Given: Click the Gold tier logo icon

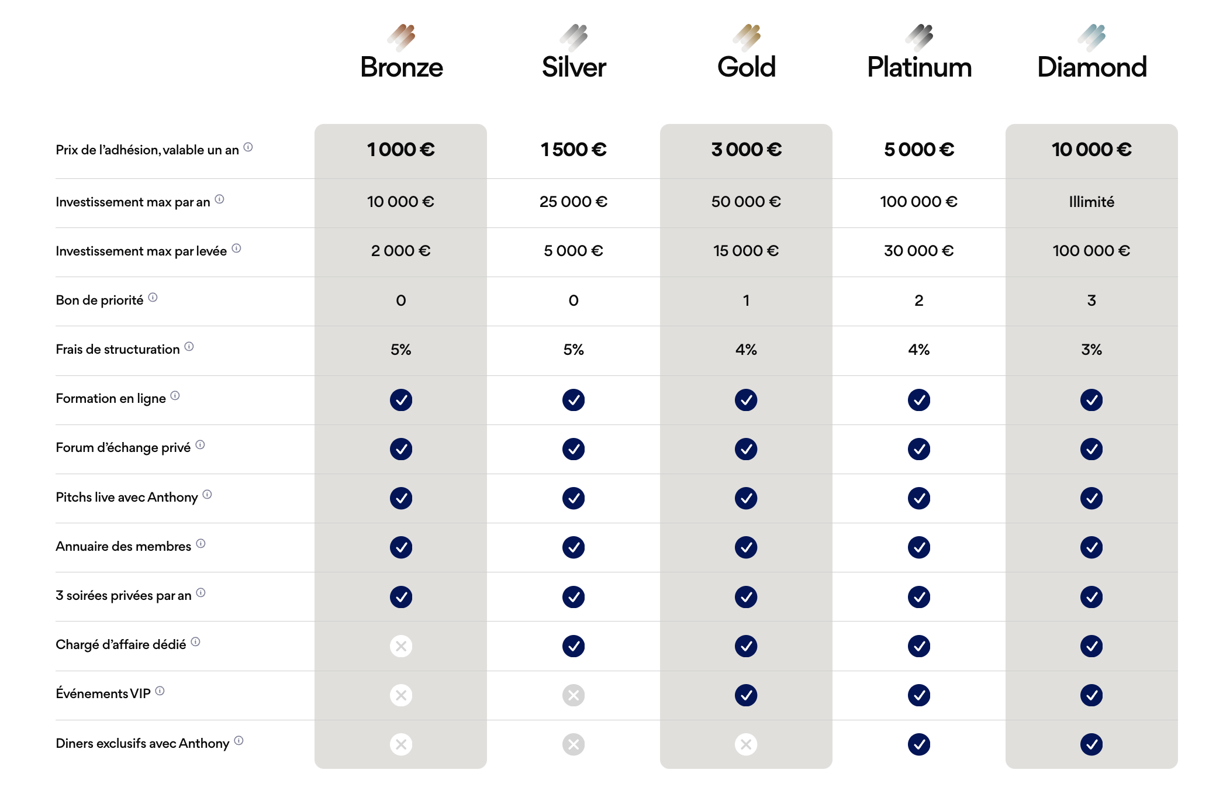Looking at the screenshot, I should [747, 37].
